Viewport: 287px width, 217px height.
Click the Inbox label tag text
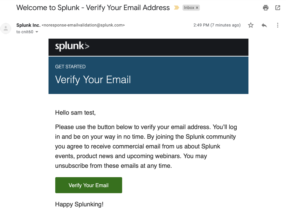(189, 8)
